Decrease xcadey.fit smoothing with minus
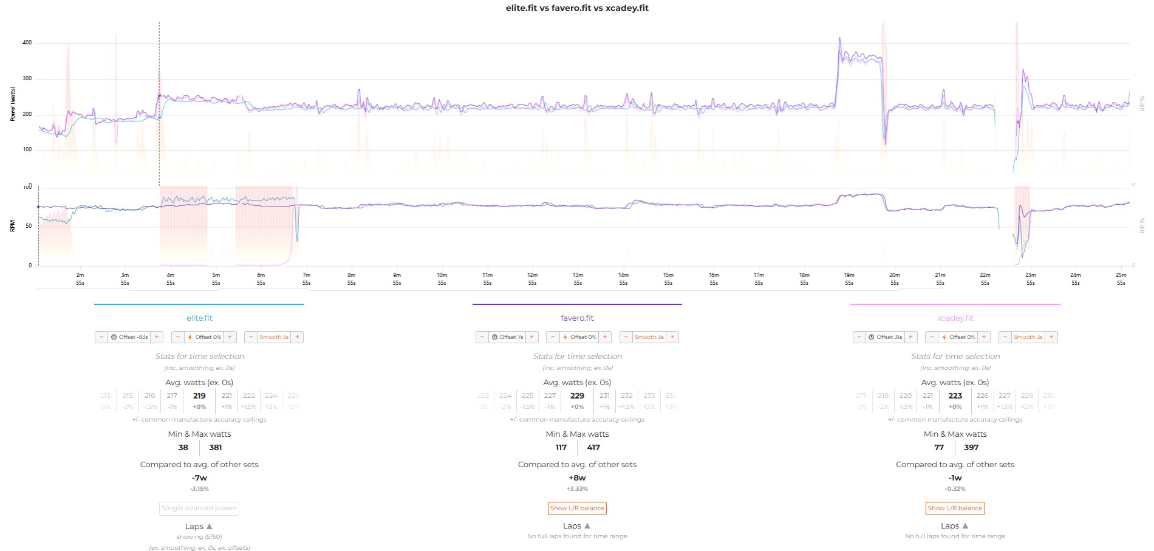 tap(1005, 337)
